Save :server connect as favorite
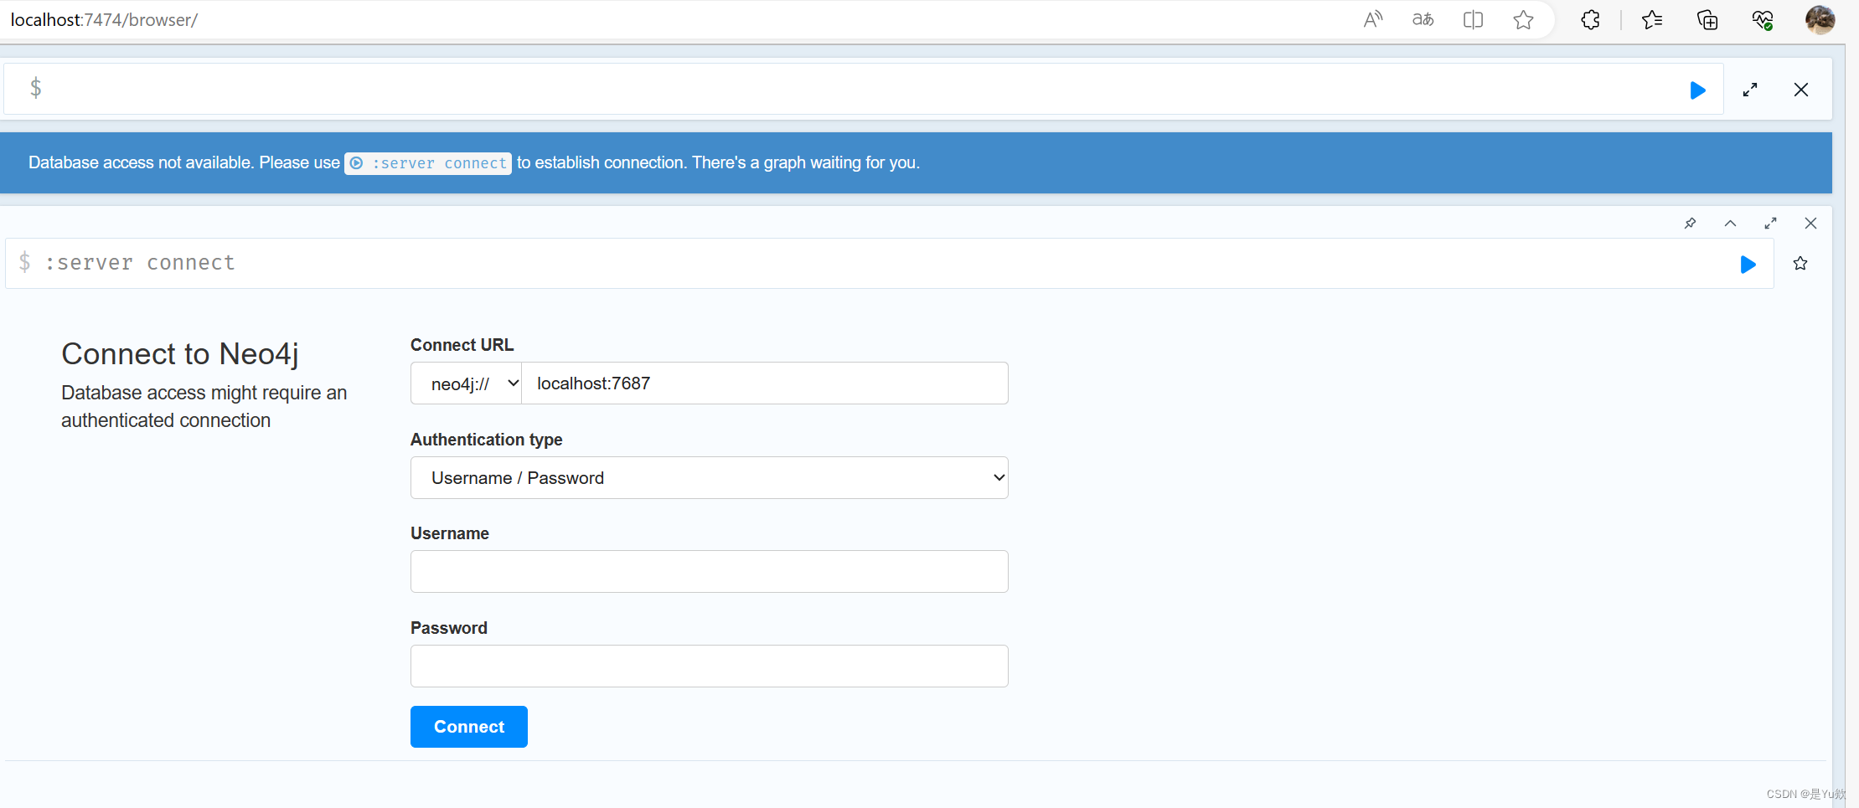 coord(1800,264)
